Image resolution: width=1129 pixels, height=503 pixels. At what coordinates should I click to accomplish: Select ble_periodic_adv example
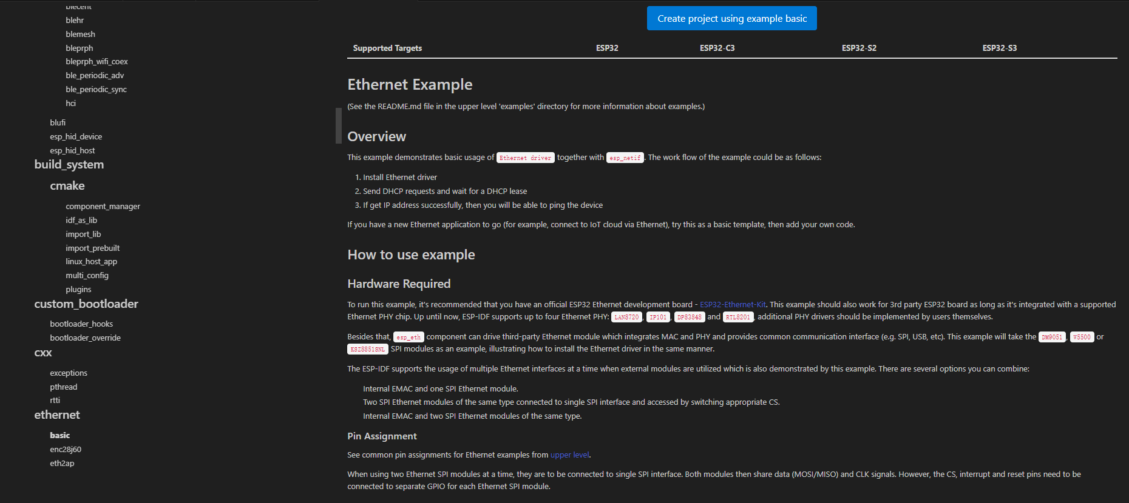coord(95,76)
